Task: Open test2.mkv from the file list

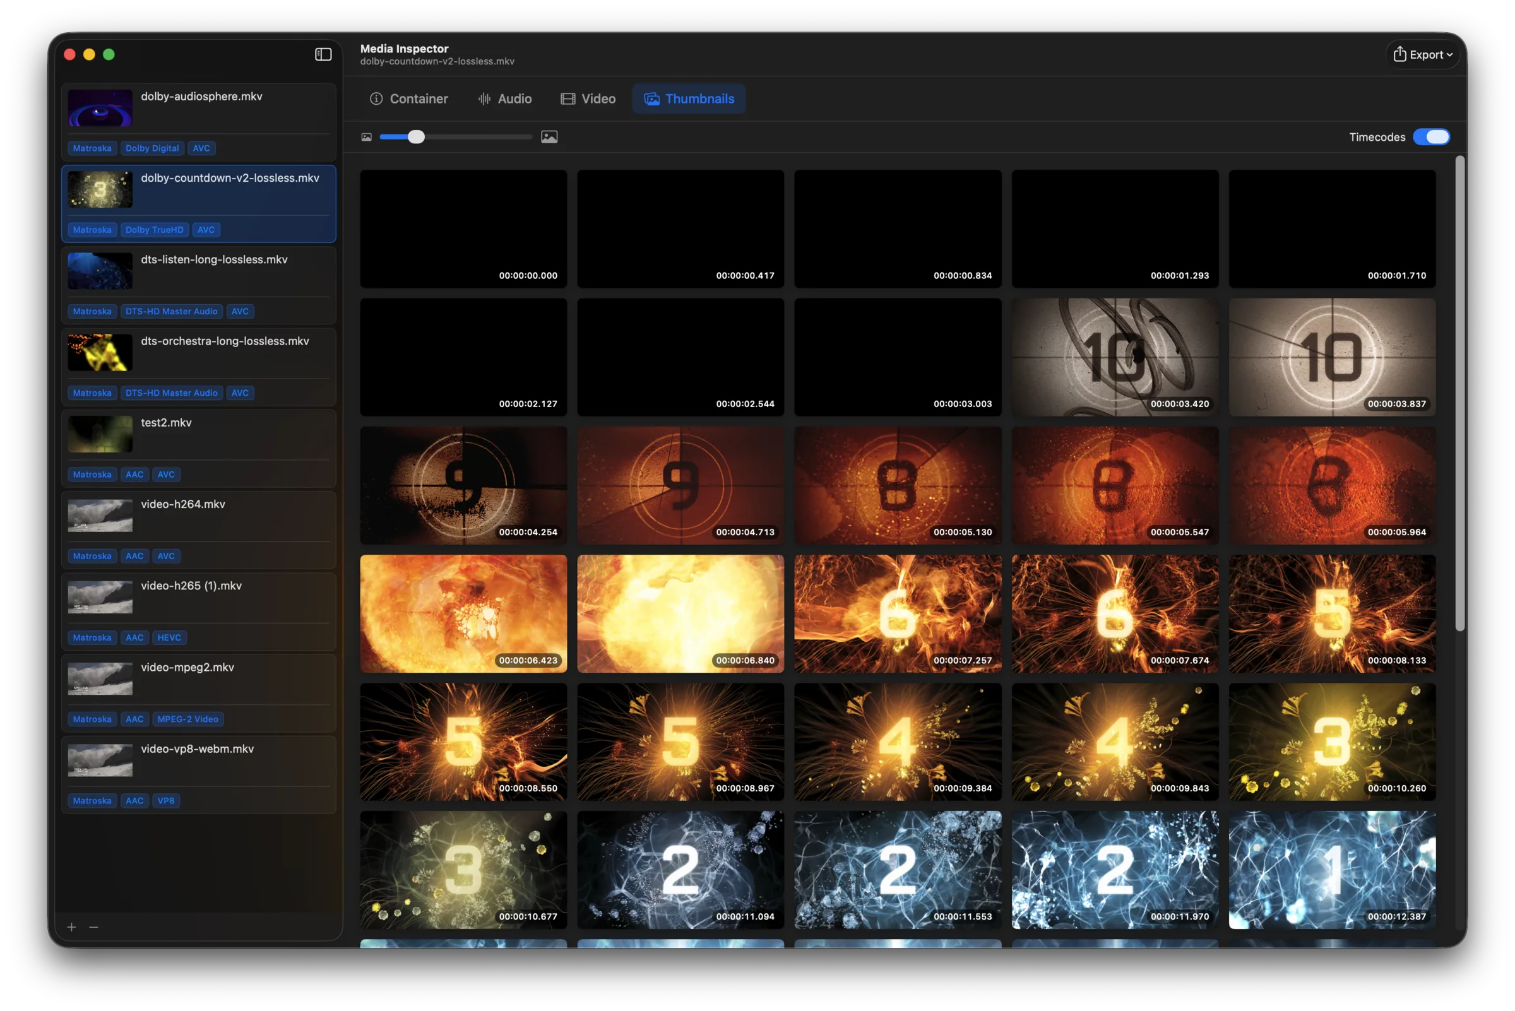Action: point(199,449)
